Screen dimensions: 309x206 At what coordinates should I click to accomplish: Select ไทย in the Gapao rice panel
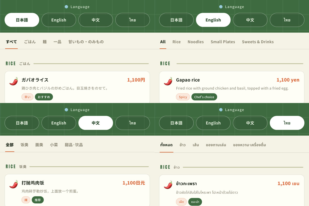click(x=287, y=20)
